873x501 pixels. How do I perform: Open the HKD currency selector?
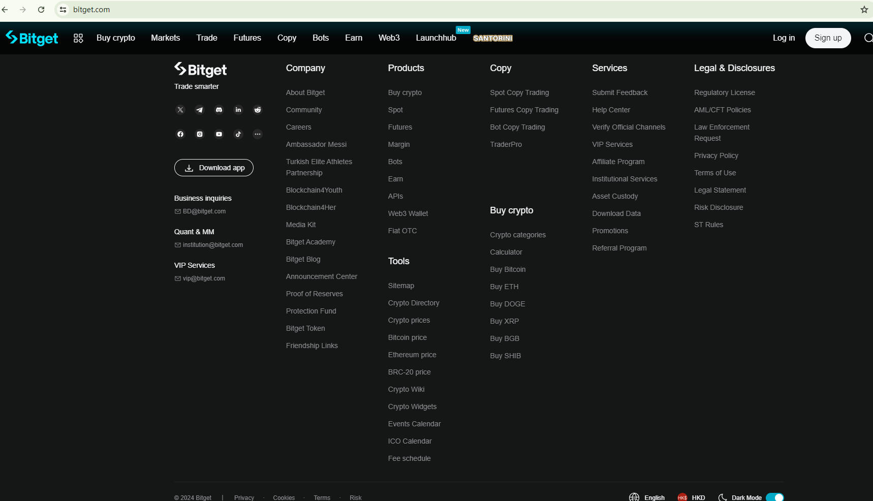click(x=692, y=497)
